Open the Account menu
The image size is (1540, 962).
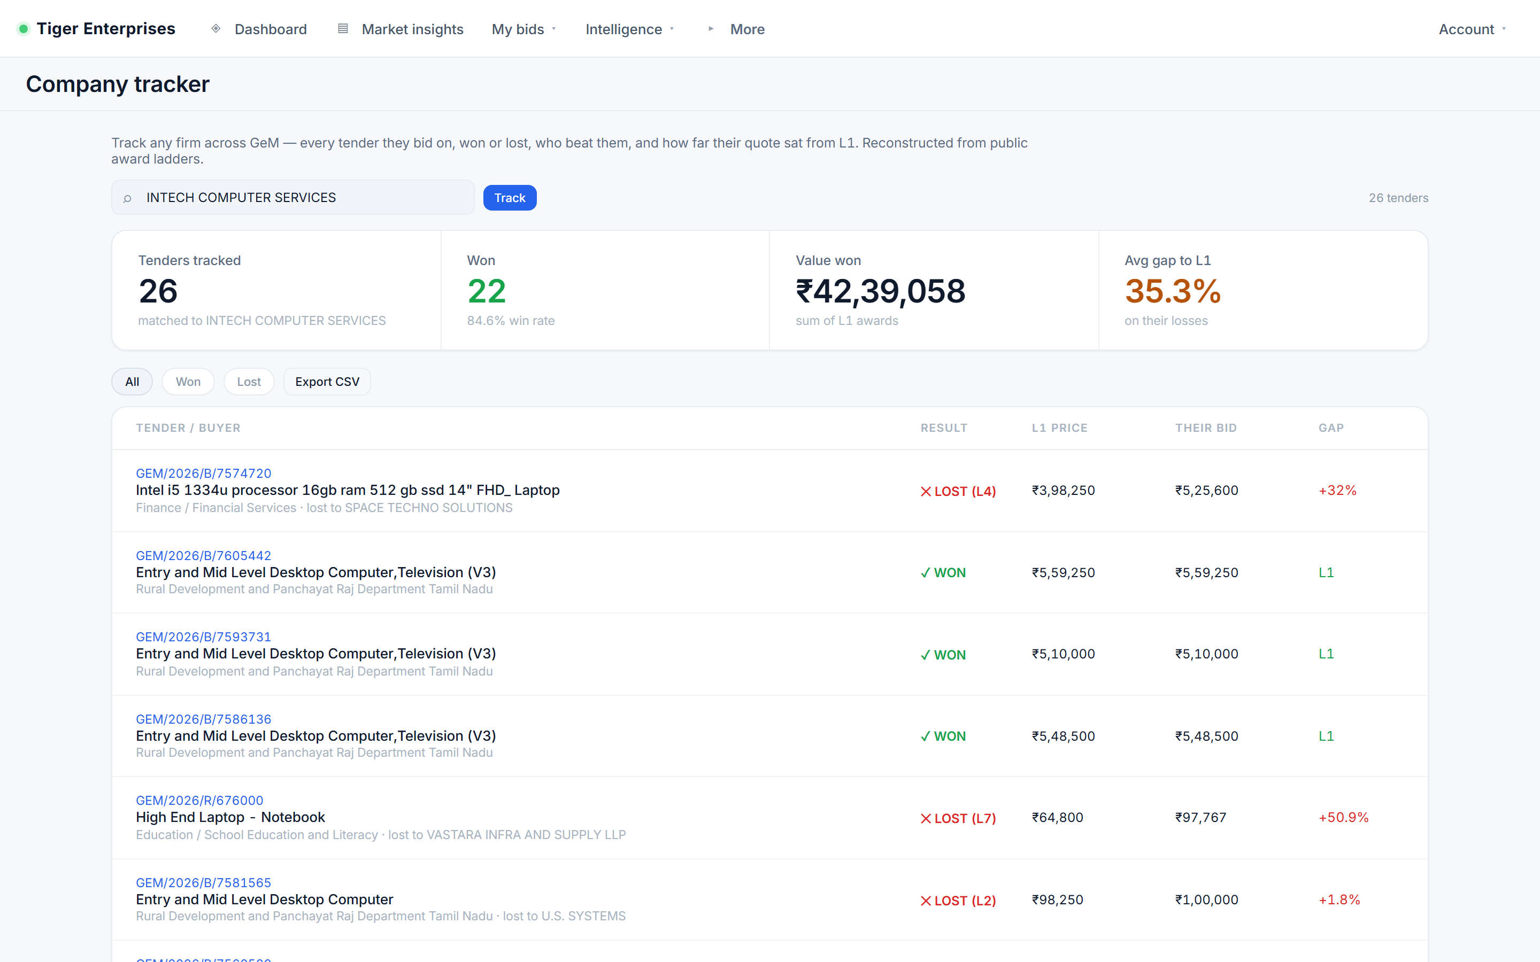pos(1473,29)
